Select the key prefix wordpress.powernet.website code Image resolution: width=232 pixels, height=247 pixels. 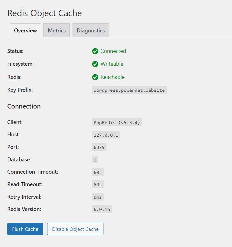point(129,90)
